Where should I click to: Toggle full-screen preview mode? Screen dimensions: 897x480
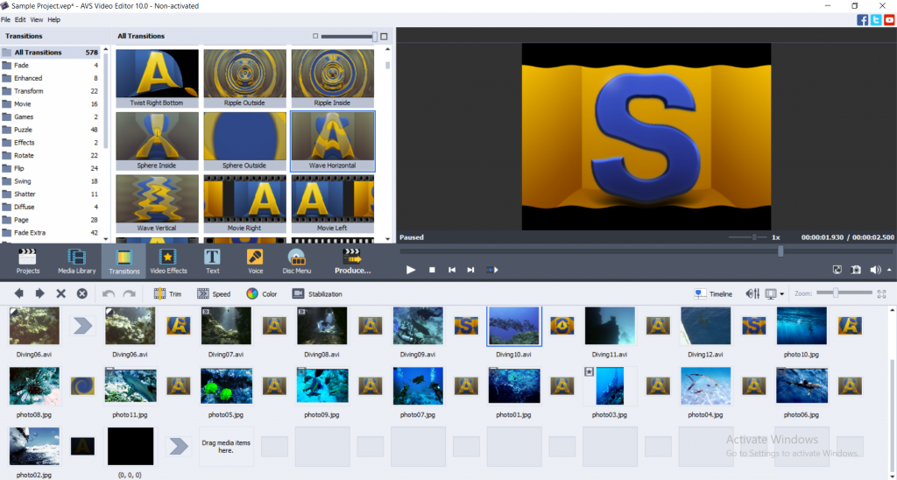click(837, 270)
